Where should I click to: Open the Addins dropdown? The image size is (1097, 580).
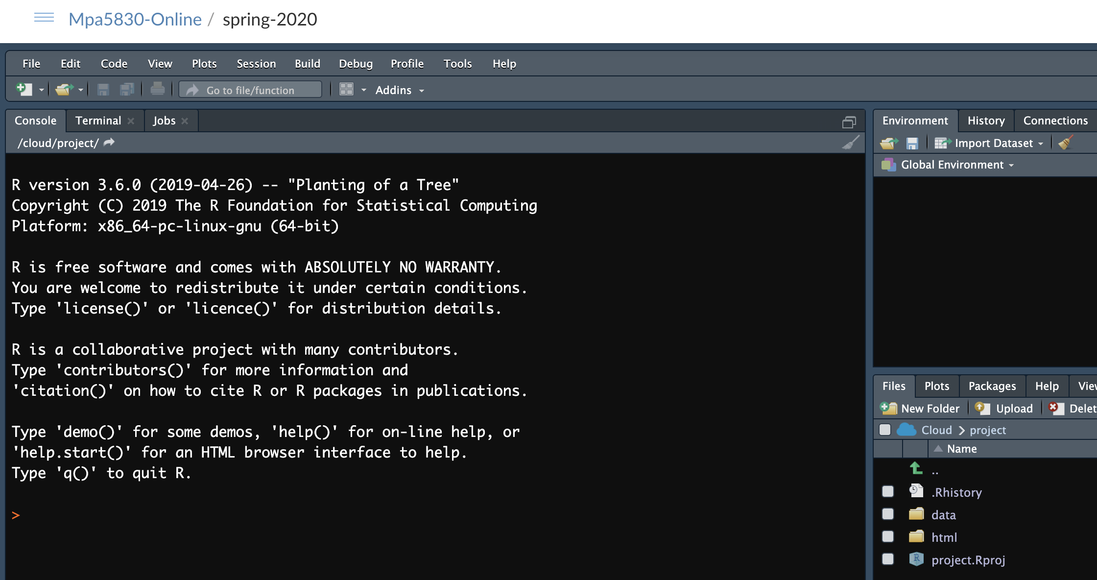tap(400, 90)
